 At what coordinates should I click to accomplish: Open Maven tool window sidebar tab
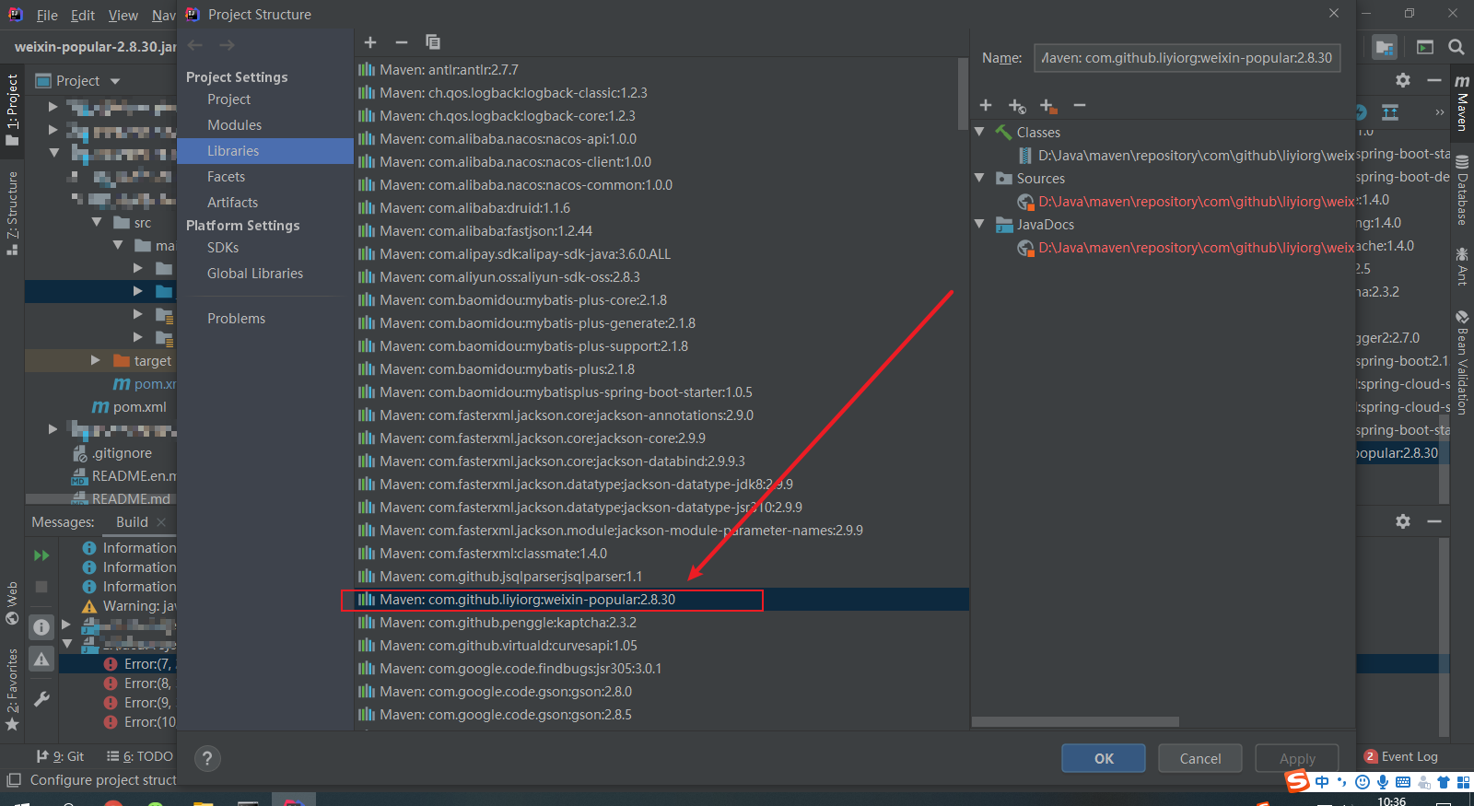[x=1462, y=103]
